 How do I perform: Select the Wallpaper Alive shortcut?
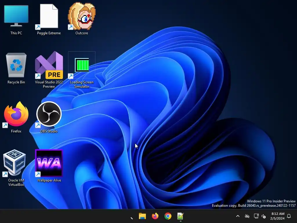pyautogui.click(x=49, y=166)
